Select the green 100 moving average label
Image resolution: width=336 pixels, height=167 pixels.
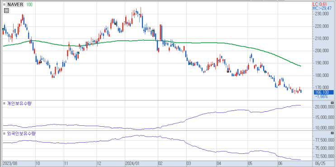(x=29, y=5)
